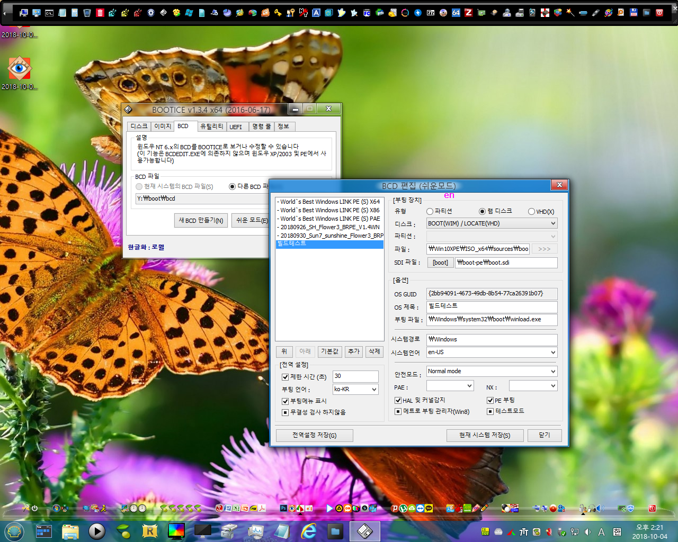Screen dimensions: 678x542
Task: Open the 디스크 BOOT(WIM) / LOCATE(VHD) dropdown
Action: (x=492, y=223)
